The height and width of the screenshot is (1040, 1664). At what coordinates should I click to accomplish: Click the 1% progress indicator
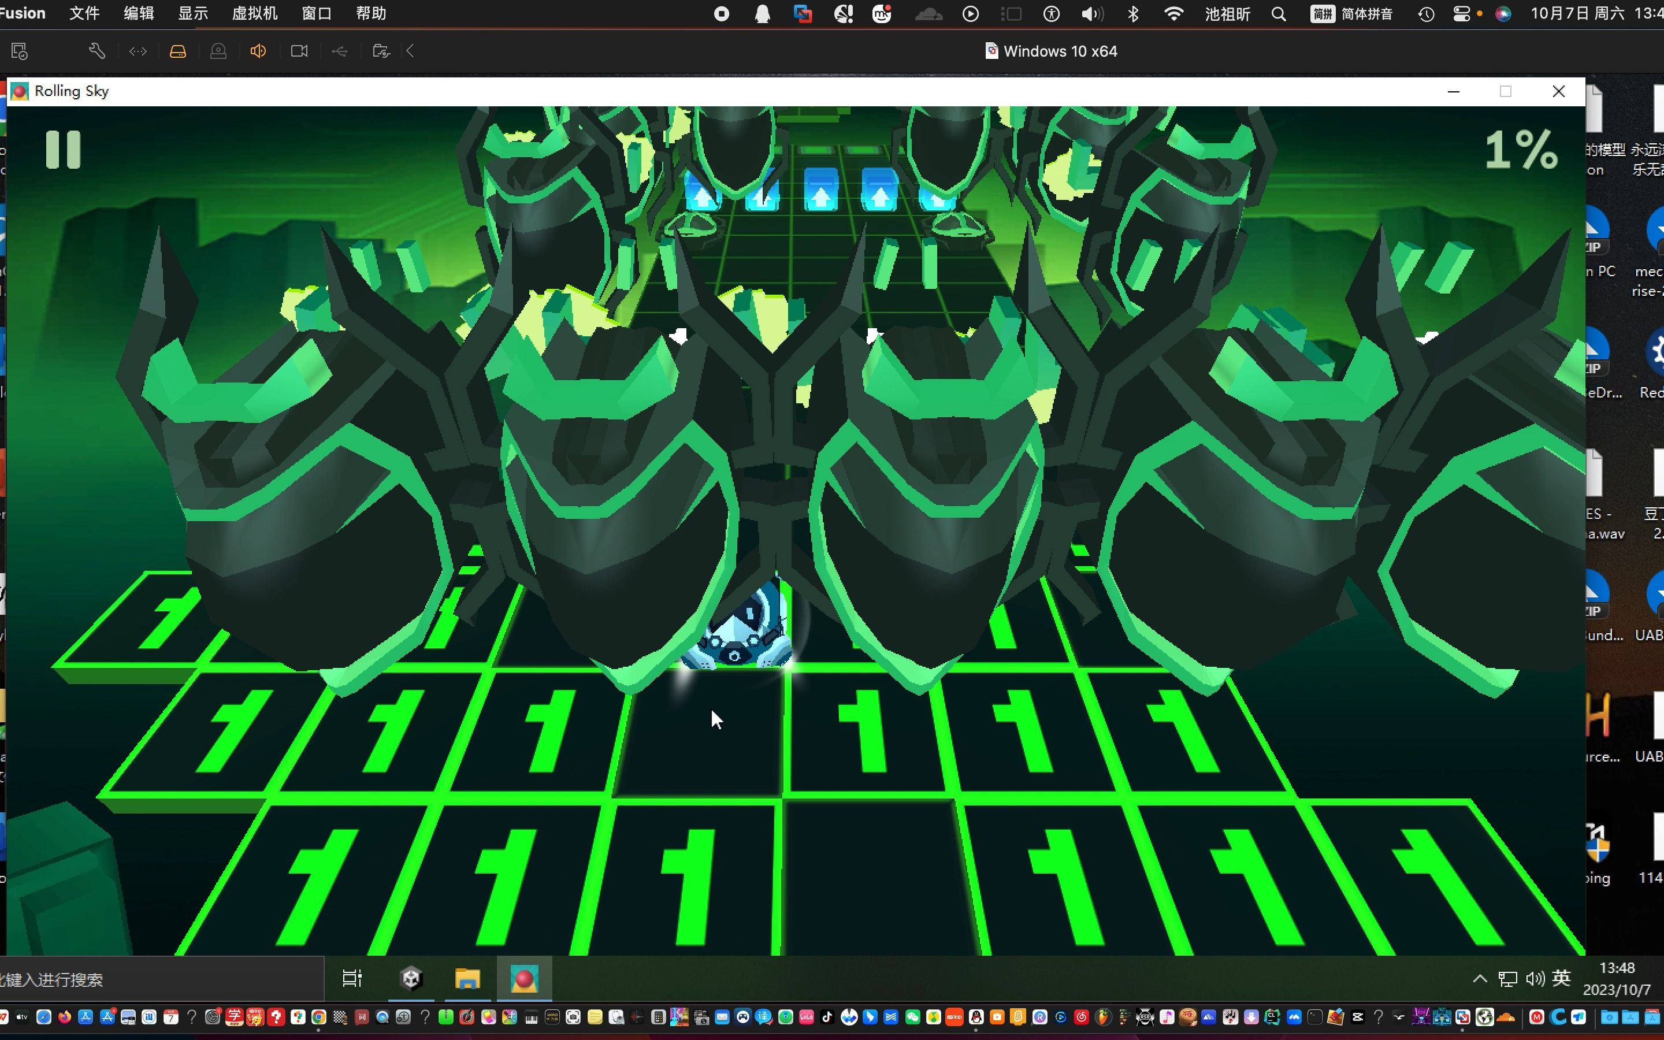point(1521,149)
